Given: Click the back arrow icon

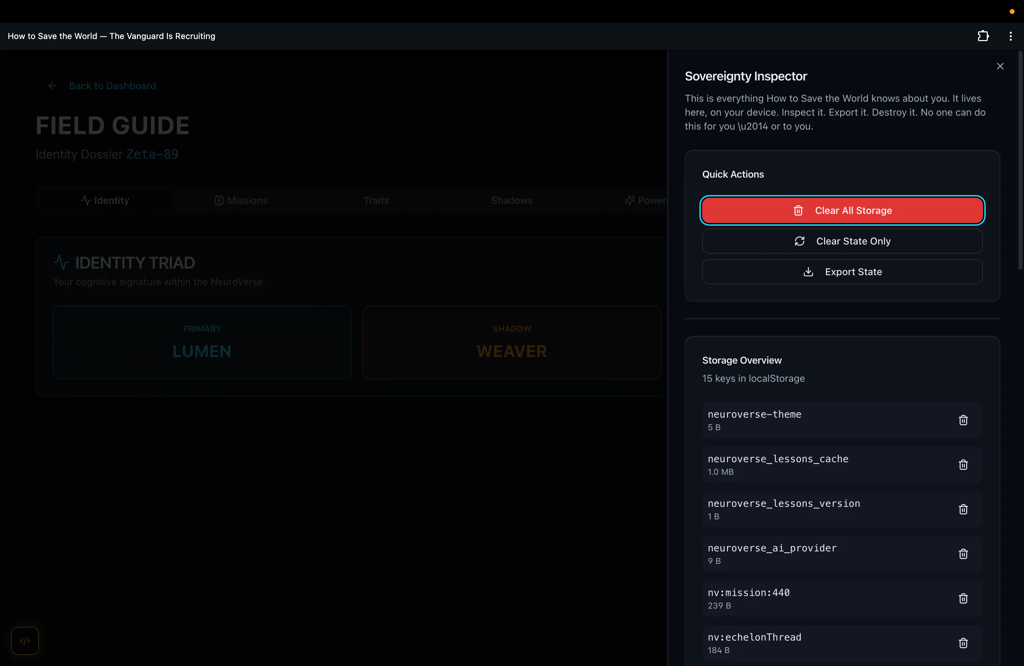Looking at the screenshot, I should (x=52, y=86).
